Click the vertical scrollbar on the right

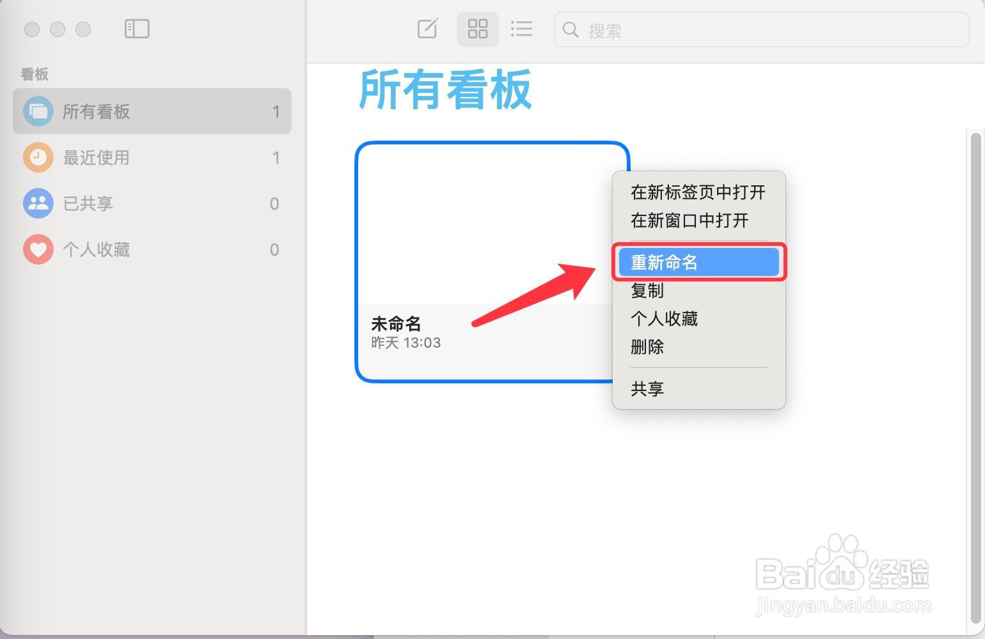975,377
